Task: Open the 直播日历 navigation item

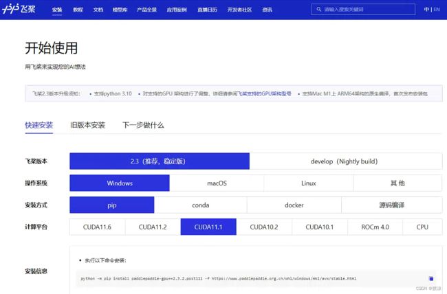Action: 207,10
